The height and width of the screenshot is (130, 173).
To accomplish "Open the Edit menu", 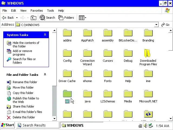I will click(x=14, y=11).
